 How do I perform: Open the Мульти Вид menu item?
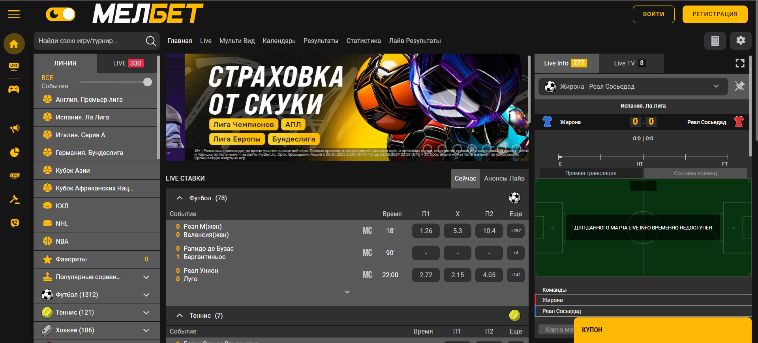point(237,41)
